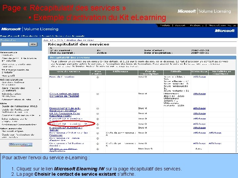Open Assistance/Commentaires sidebar link
This screenshot has height=178, width=238.
coord(19,125)
